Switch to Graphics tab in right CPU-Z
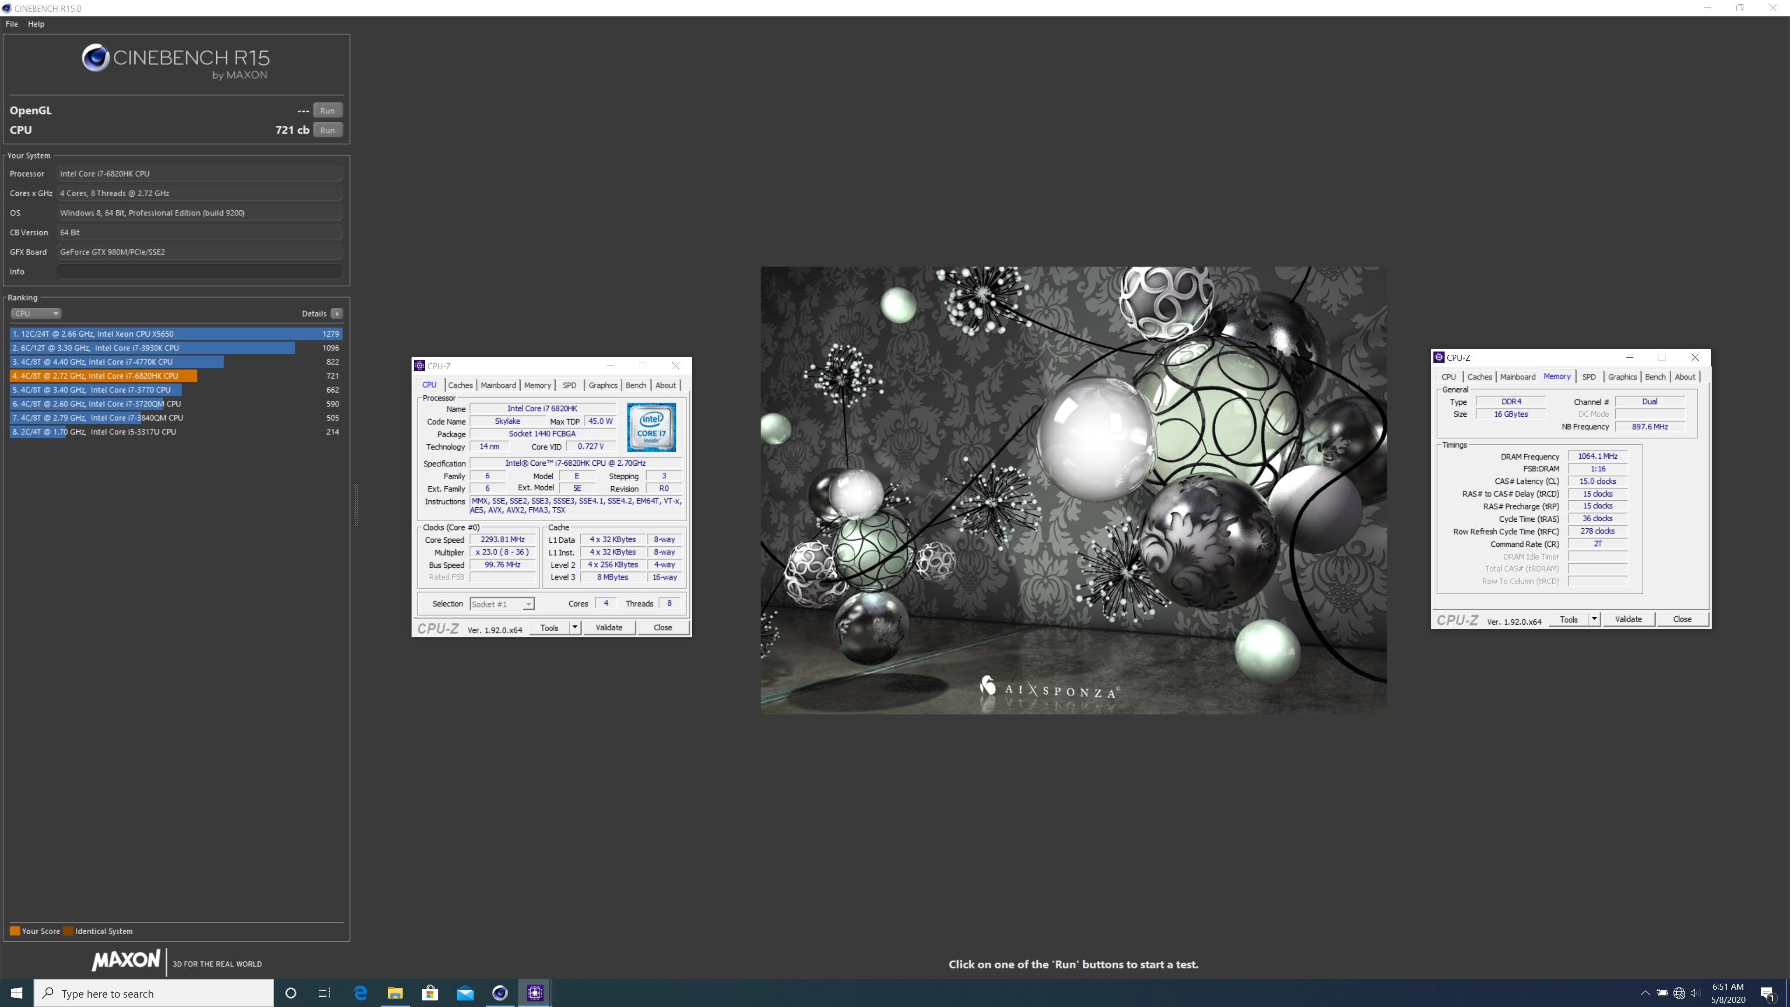1790x1007 pixels. click(1622, 377)
